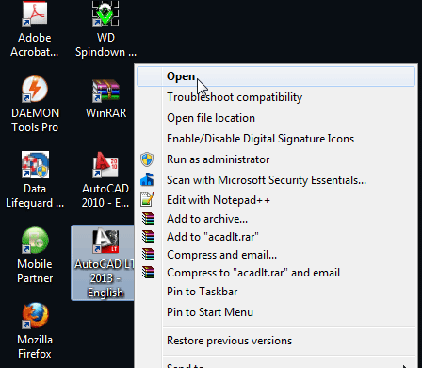Click the Notepad++ icon in context menu
The height and width of the screenshot is (368, 422).
[x=147, y=200]
